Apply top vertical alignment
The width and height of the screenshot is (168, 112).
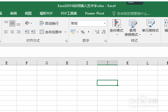point(6,22)
